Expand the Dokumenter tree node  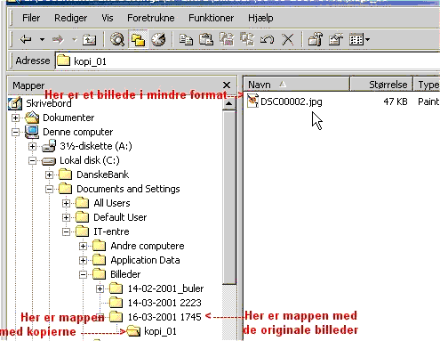point(15,118)
